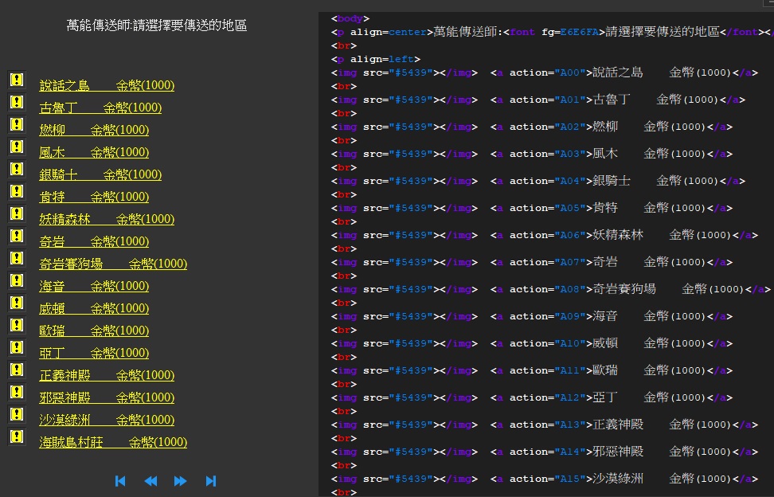The height and width of the screenshot is (497, 774).
Task: Click the action="A04" code line
Action: click(538, 181)
